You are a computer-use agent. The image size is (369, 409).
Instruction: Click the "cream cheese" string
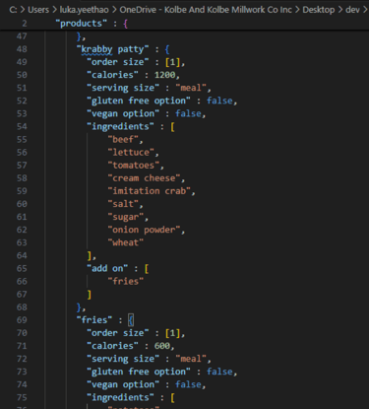144,178
